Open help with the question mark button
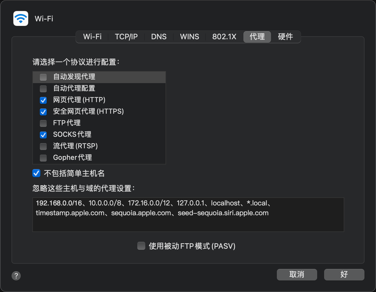376x292 pixels. pyautogui.click(x=16, y=276)
